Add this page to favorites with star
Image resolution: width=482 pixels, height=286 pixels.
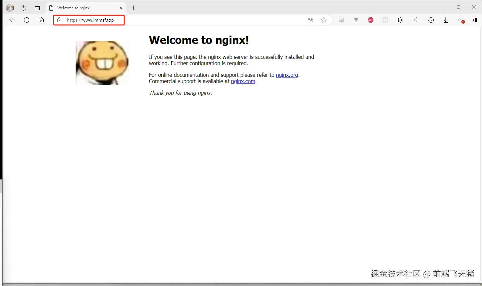click(x=324, y=20)
